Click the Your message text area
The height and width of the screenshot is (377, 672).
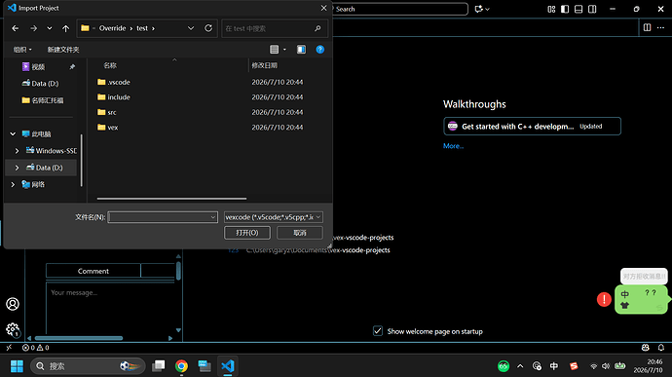[110, 308]
